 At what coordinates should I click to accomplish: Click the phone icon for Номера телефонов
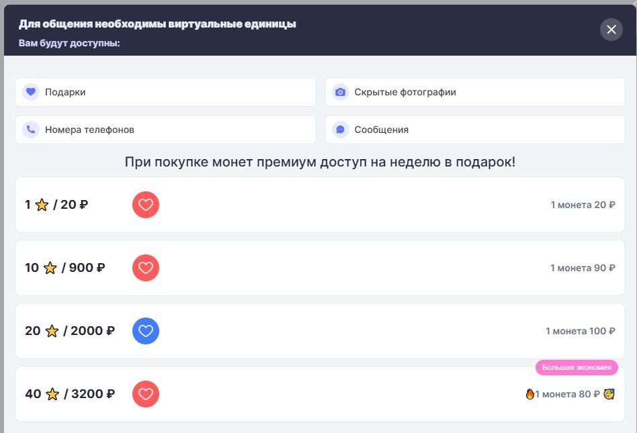(30, 130)
